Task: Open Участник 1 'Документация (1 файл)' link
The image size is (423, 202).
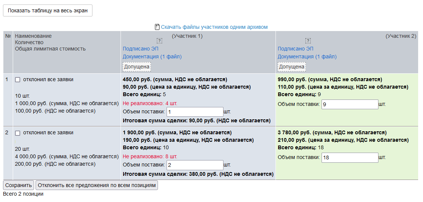Action: coord(152,56)
